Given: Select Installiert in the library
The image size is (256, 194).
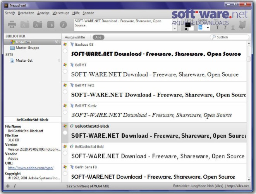Looking at the screenshot, I should pyautogui.click(x=33, y=42).
